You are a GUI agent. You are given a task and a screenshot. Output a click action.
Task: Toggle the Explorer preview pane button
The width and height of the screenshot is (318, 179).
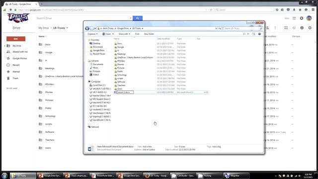[x=253, y=34]
